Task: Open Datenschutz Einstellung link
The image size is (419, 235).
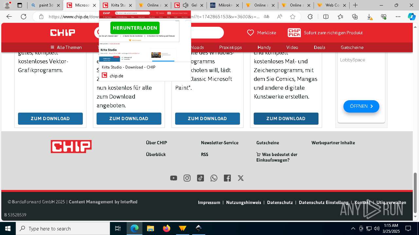Action: pos(324,202)
